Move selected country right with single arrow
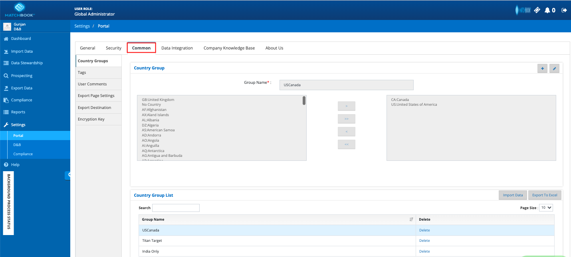 (347, 106)
